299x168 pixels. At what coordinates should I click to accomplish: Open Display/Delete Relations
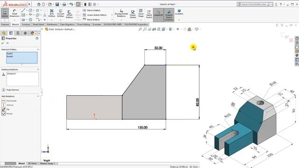tap(121, 13)
